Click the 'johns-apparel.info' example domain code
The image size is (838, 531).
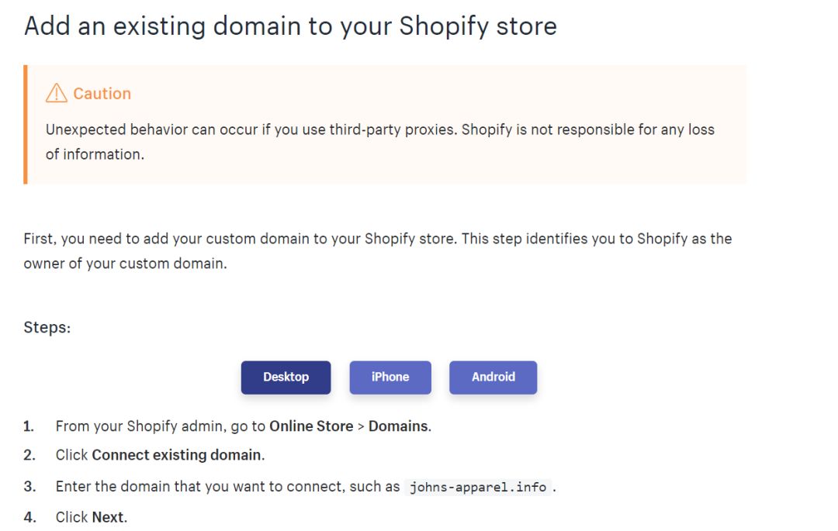(x=478, y=488)
